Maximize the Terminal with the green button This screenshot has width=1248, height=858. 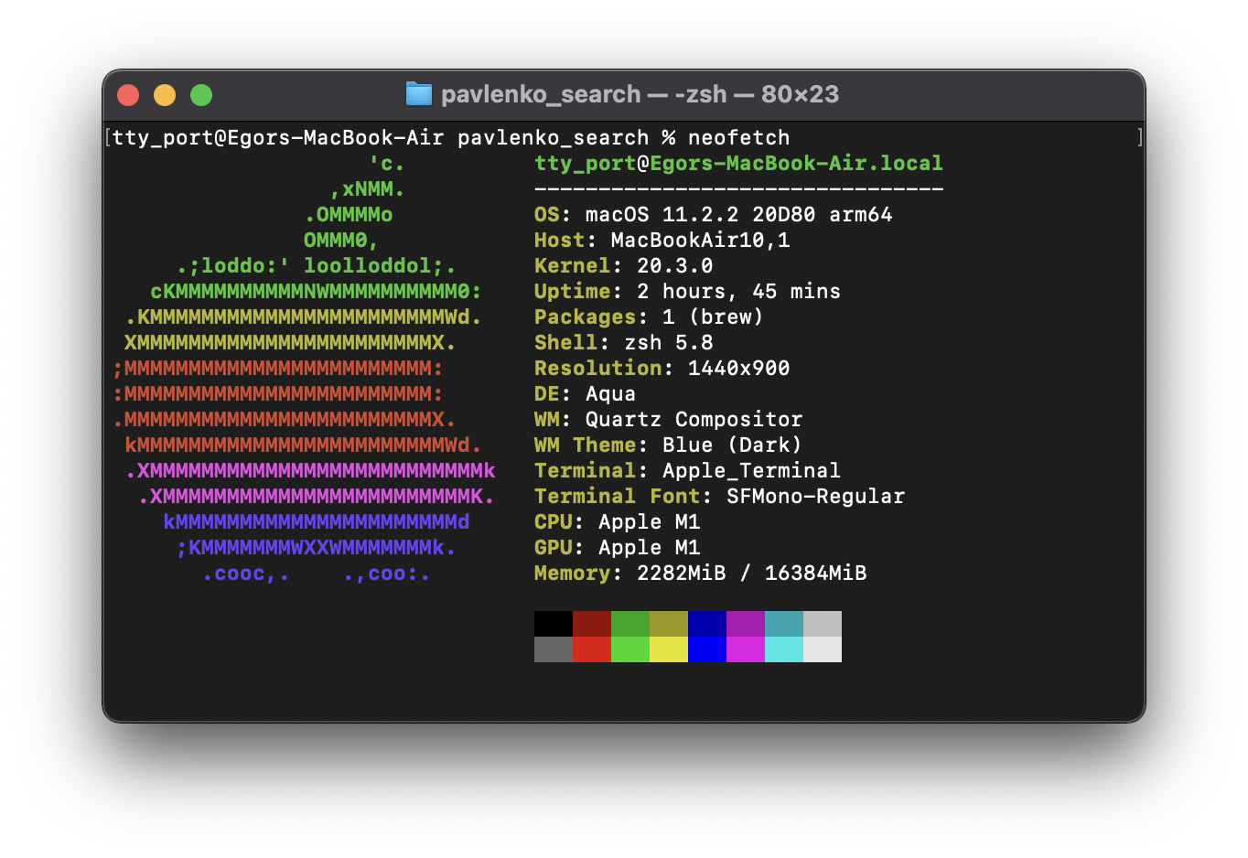tap(201, 95)
